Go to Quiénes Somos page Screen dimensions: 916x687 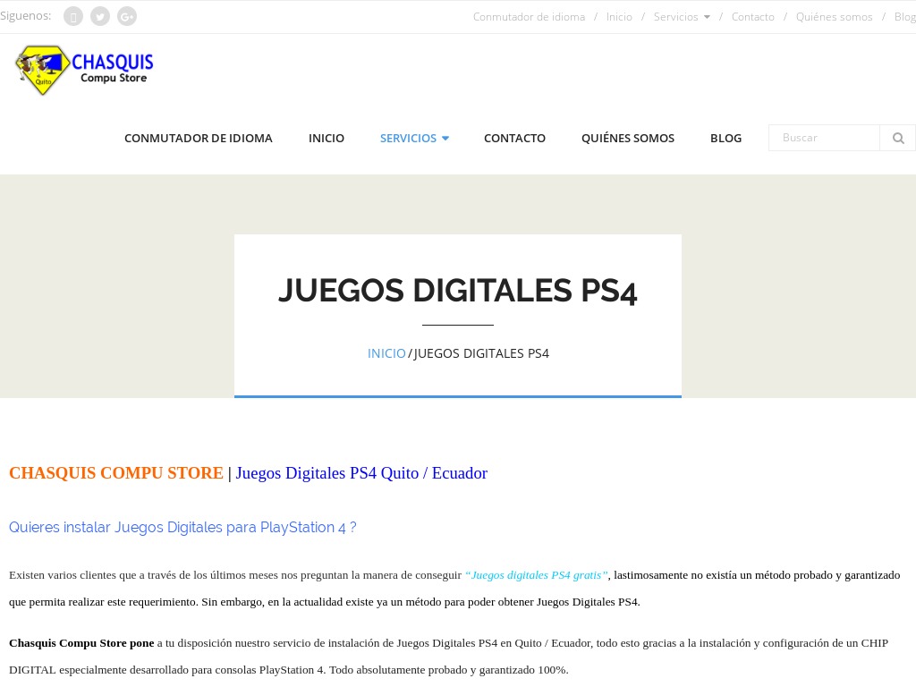tap(627, 138)
